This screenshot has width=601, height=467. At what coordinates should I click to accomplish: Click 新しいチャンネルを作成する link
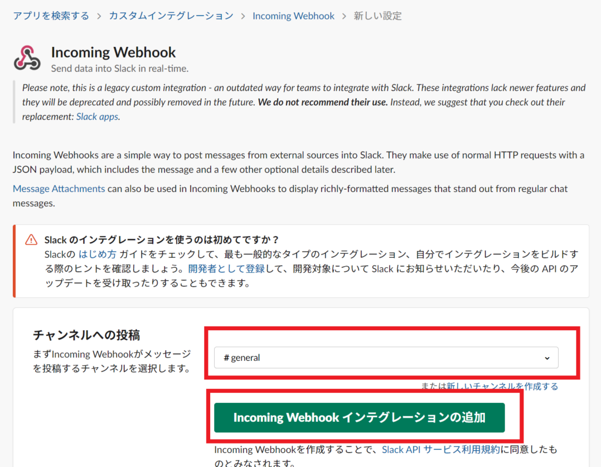[x=502, y=386]
